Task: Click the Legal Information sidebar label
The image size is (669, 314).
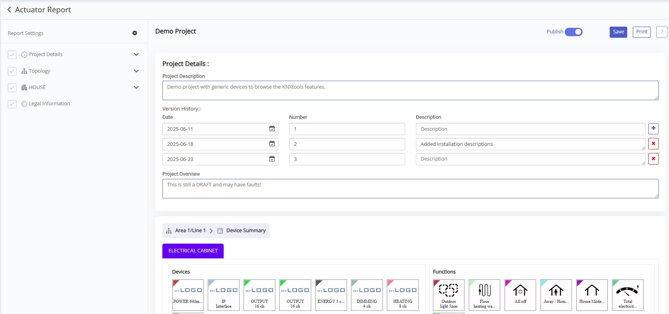Action: (49, 104)
